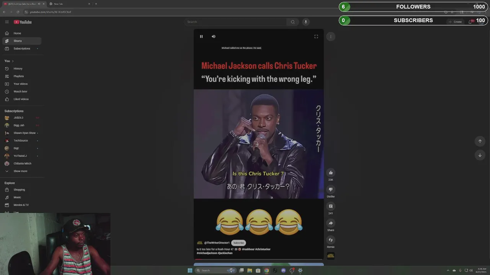This screenshot has width=490, height=275.
Task: Open BigE subscription channel
Action: (22, 148)
